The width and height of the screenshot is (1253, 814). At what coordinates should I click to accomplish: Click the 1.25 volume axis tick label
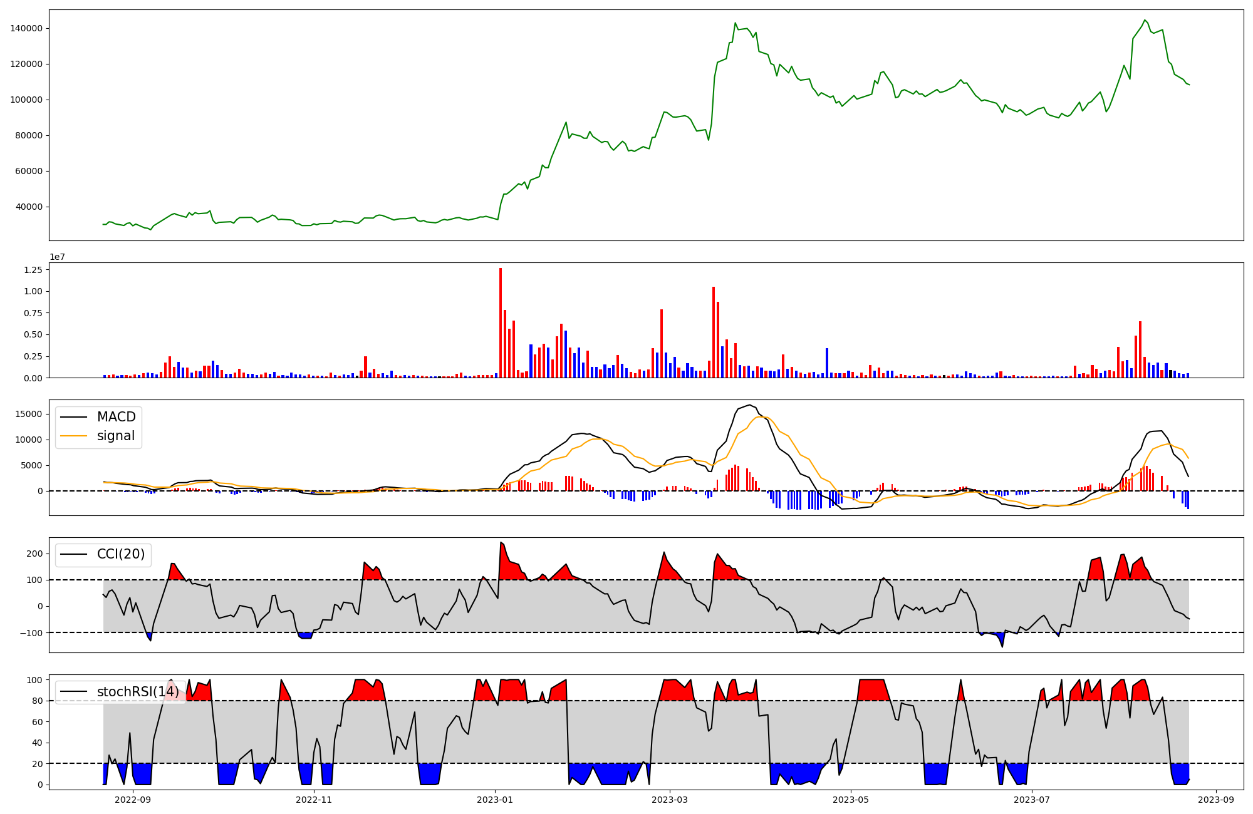[x=33, y=270]
